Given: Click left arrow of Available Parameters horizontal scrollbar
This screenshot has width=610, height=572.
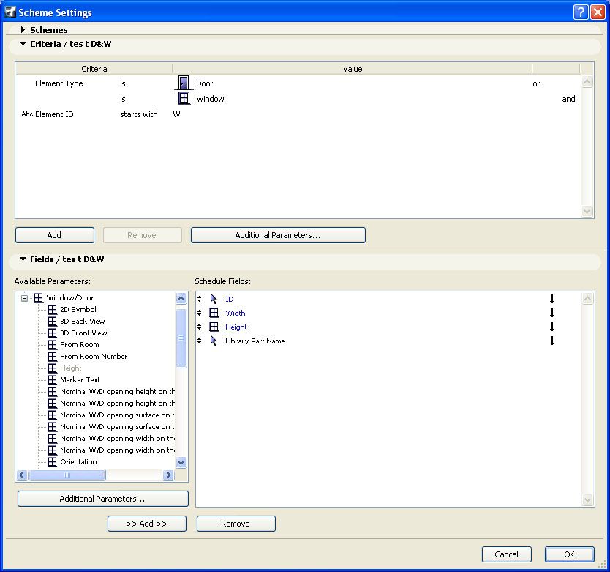Looking at the screenshot, I should click(x=22, y=475).
